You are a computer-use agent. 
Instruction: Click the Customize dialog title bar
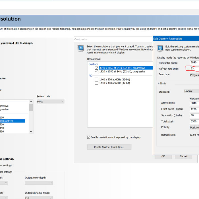(113, 39)
